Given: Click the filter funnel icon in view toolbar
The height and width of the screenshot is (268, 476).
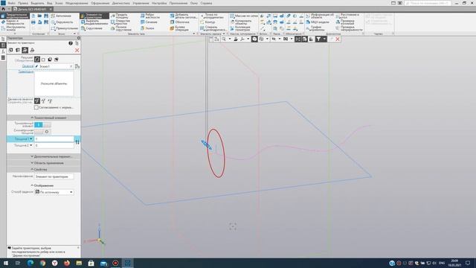Looking at the screenshot, I should tap(318, 39).
